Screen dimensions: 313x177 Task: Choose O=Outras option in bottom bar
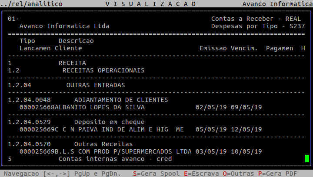(x=239, y=174)
